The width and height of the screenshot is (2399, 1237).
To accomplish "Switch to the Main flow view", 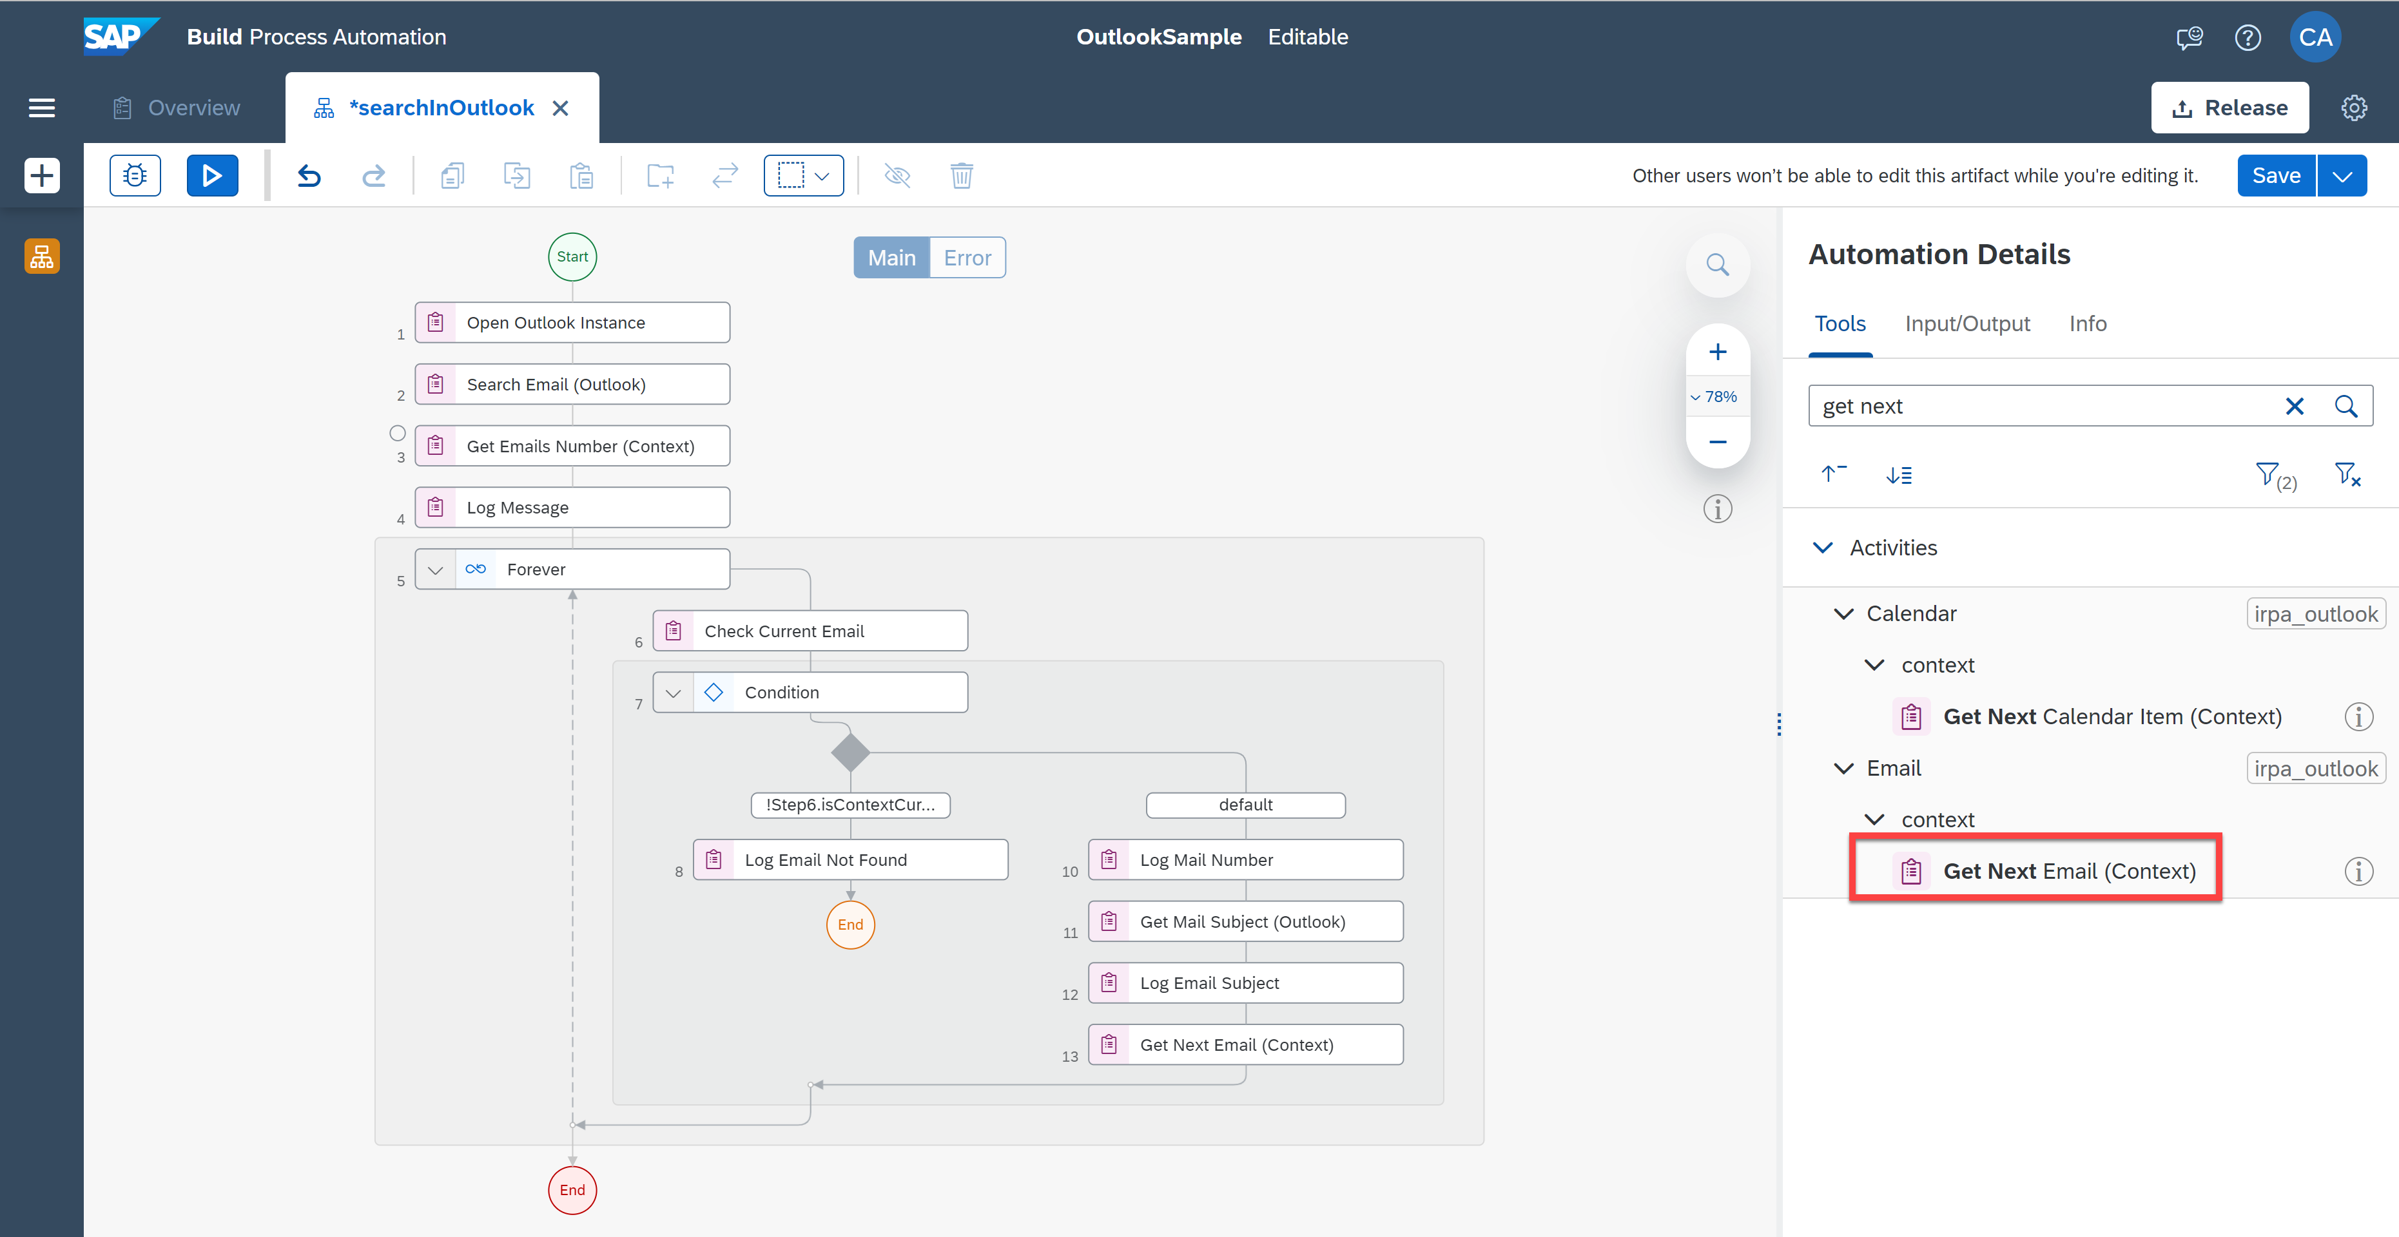I will (891, 258).
